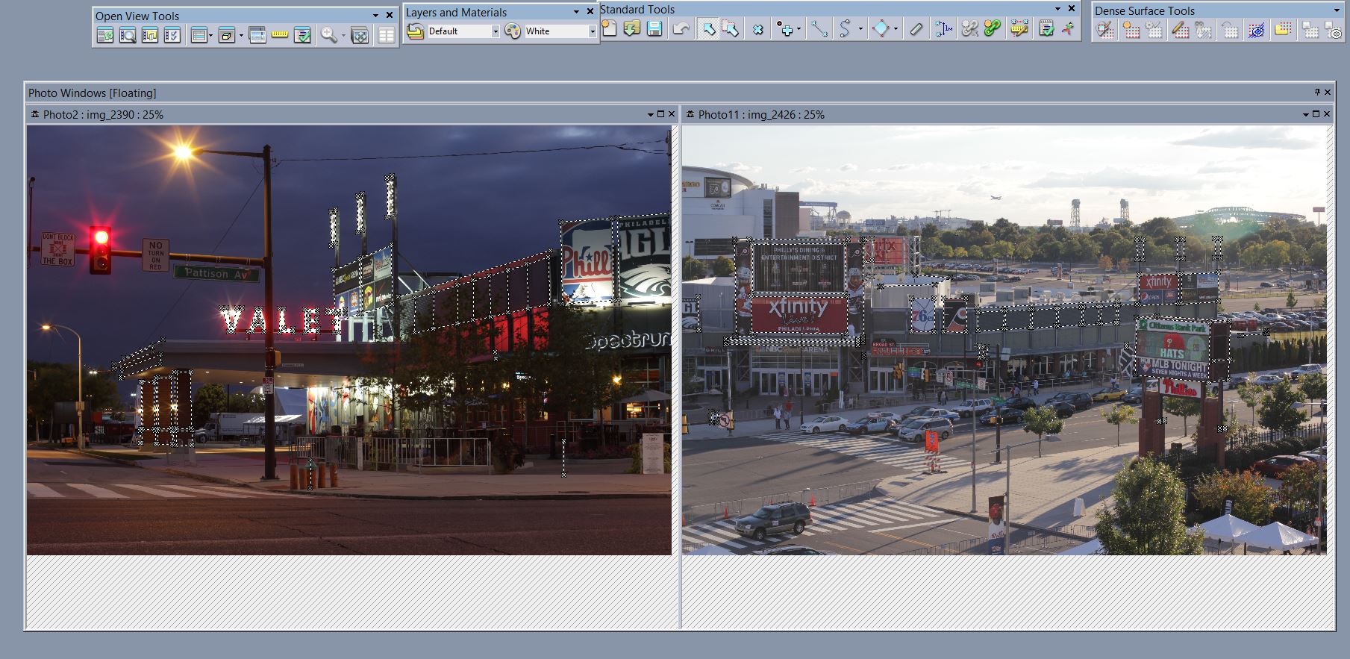Maximize the Photo2 window
This screenshot has width=1350, height=659.
click(x=660, y=114)
